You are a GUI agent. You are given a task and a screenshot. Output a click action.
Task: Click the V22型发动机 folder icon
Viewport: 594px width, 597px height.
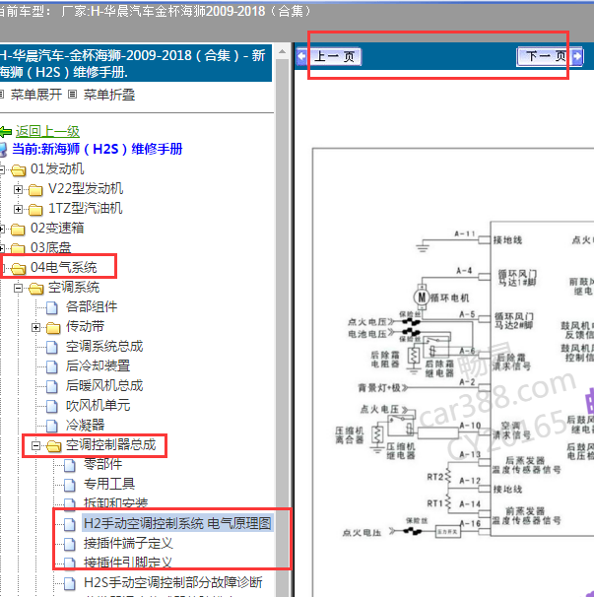pos(35,189)
